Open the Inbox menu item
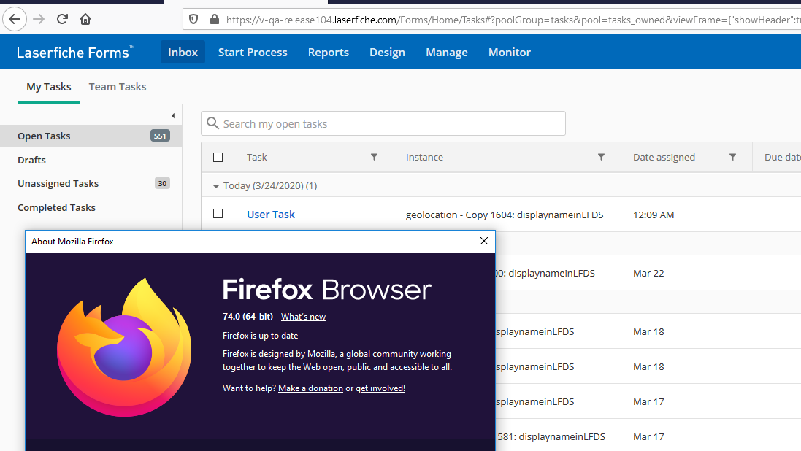 click(x=183, y=52)
